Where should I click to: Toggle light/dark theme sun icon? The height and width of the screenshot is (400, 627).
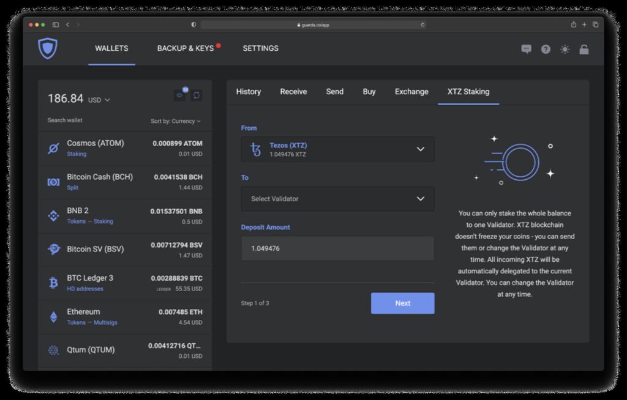[565, 49]
